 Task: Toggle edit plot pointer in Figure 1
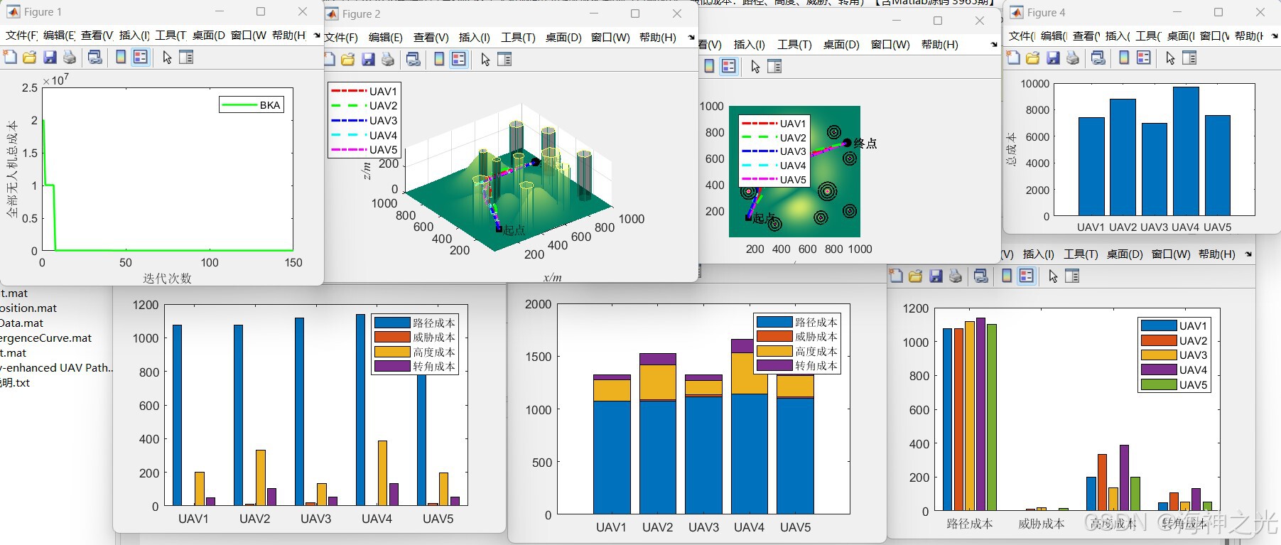167,57
